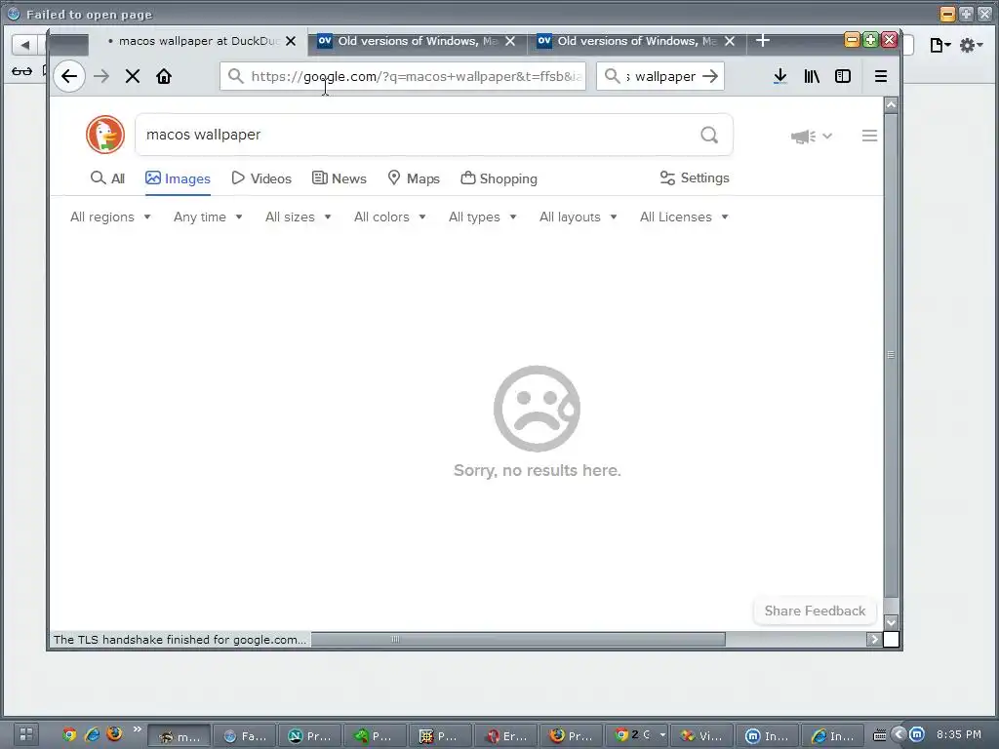Stop loading the page with the X button

pyautogui.click(x=133, y=76)
